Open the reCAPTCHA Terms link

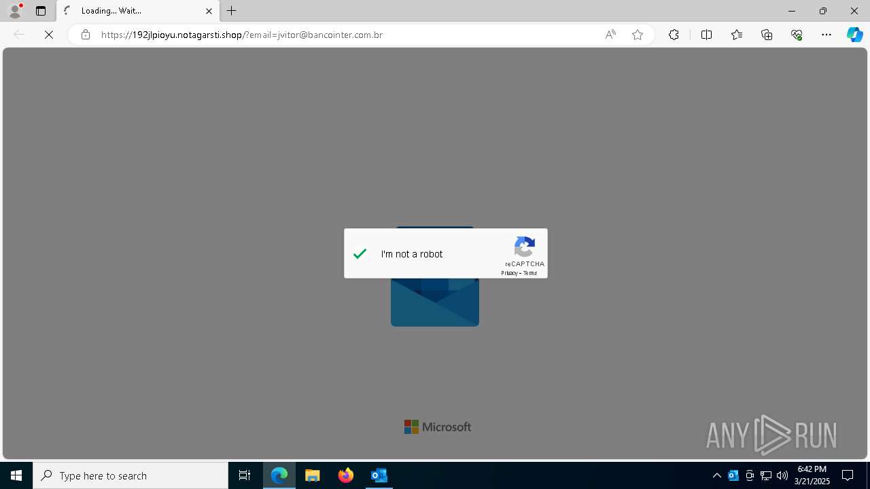[530, 273]
